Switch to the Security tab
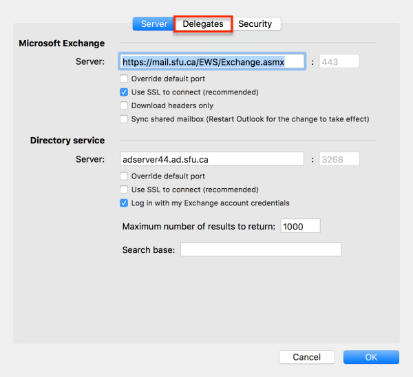413x377 pixels. 255,24
